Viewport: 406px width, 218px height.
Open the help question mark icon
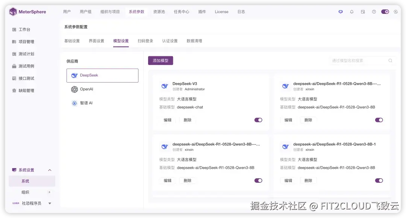click(374, 12)
